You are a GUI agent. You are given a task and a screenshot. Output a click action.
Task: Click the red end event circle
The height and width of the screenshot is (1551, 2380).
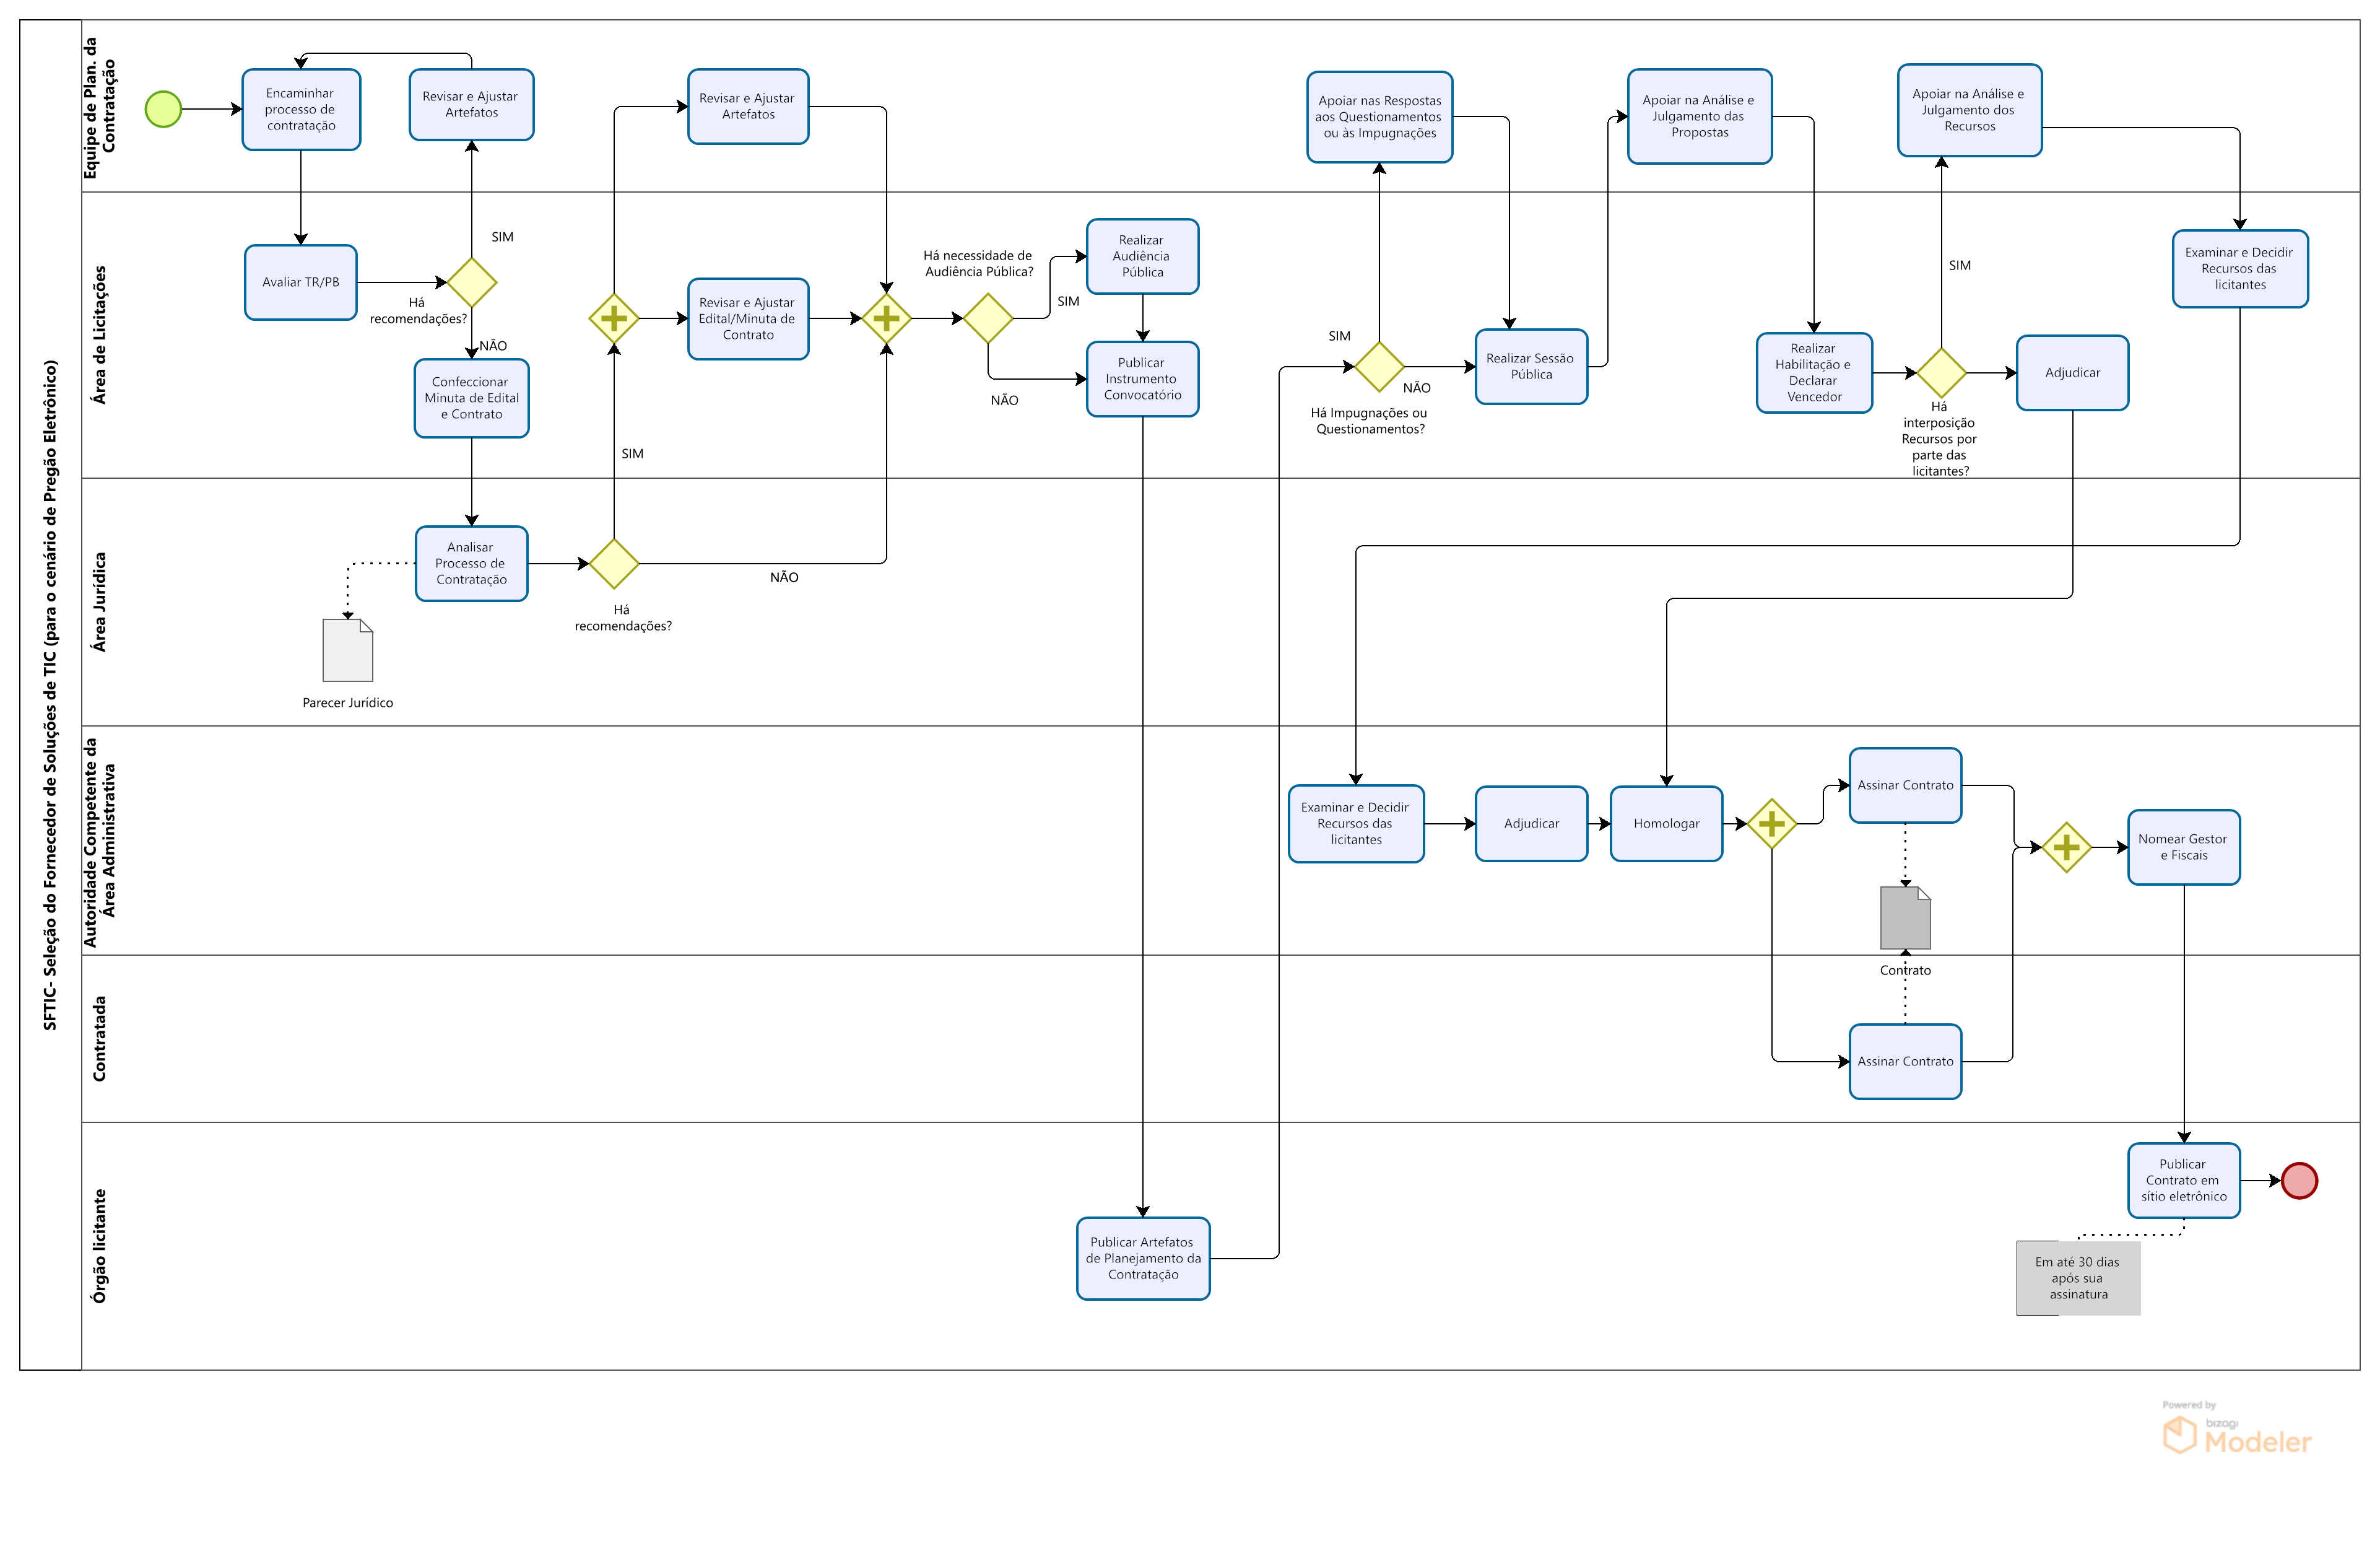point(2299,1180)
